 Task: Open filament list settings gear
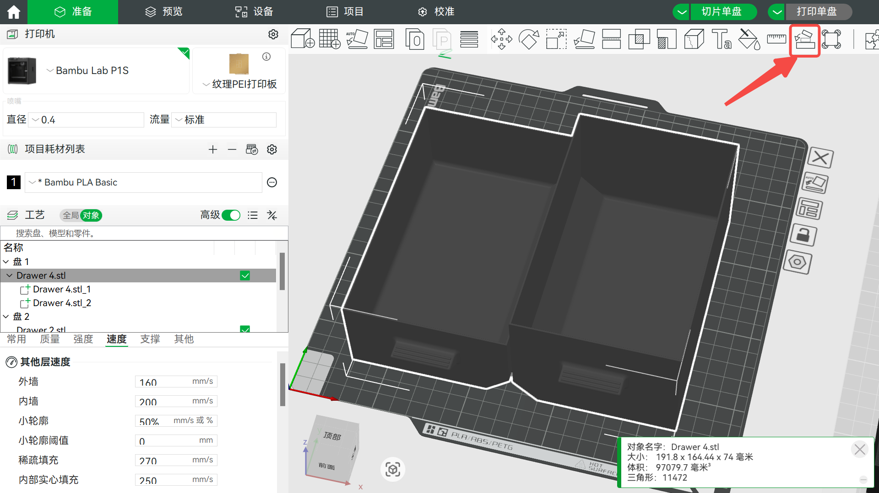[272, 149]
